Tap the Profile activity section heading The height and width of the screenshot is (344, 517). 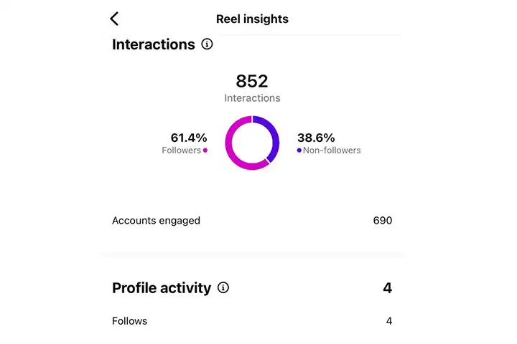(162, 288)
